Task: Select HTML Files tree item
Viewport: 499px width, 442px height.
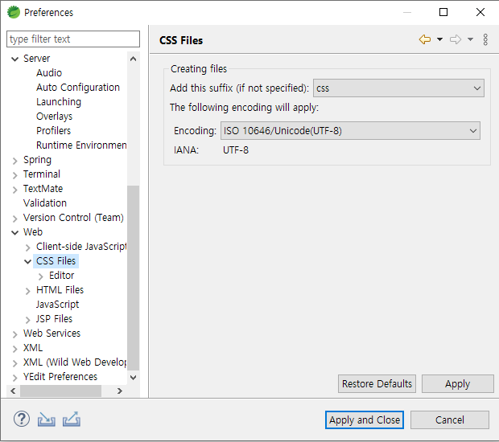Action: (60, 290)
